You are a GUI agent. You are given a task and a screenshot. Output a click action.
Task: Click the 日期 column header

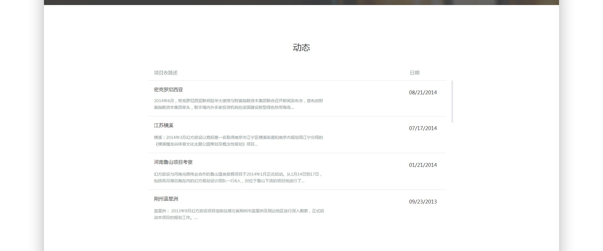415,73
